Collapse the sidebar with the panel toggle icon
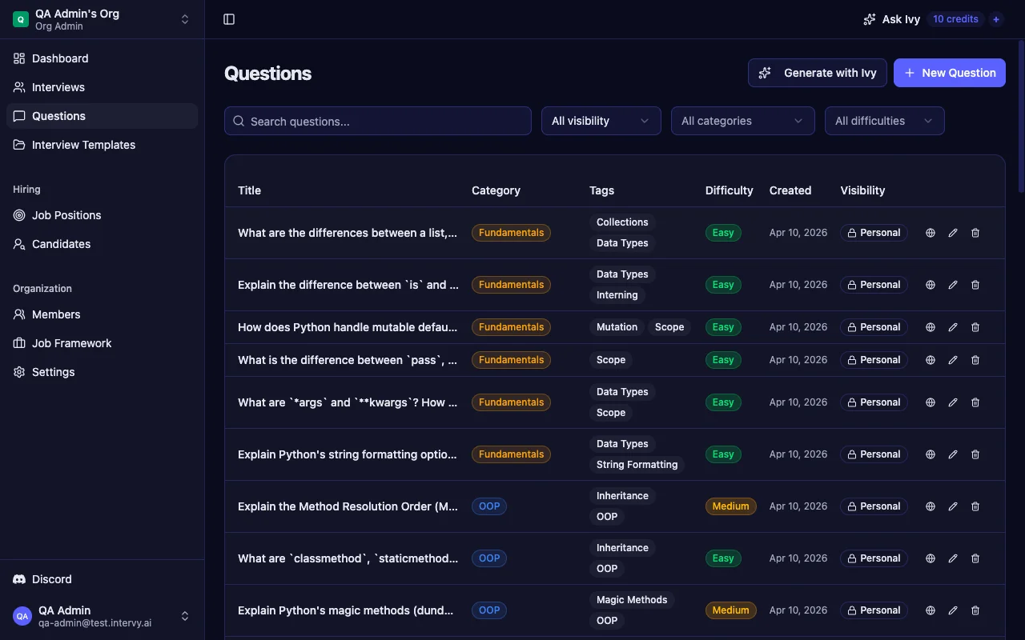This screenshot has width=1025, height=640. pos(229,18)
